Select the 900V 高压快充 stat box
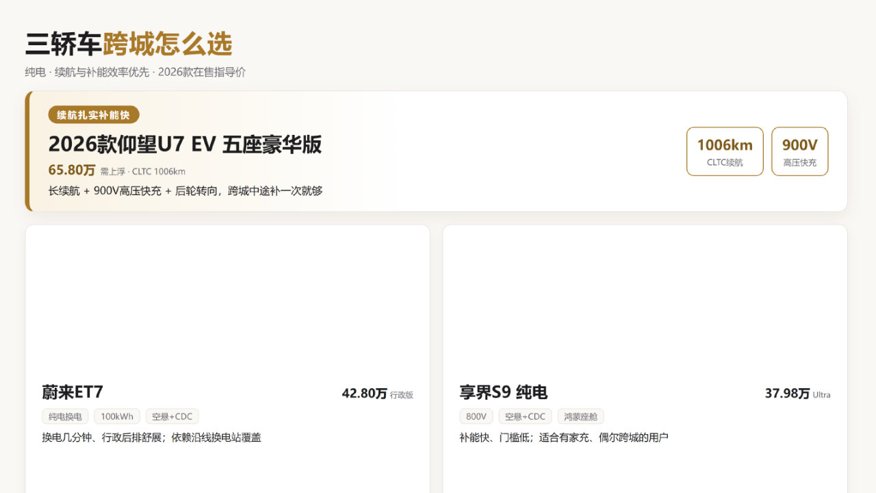 [x=800, y=151]
